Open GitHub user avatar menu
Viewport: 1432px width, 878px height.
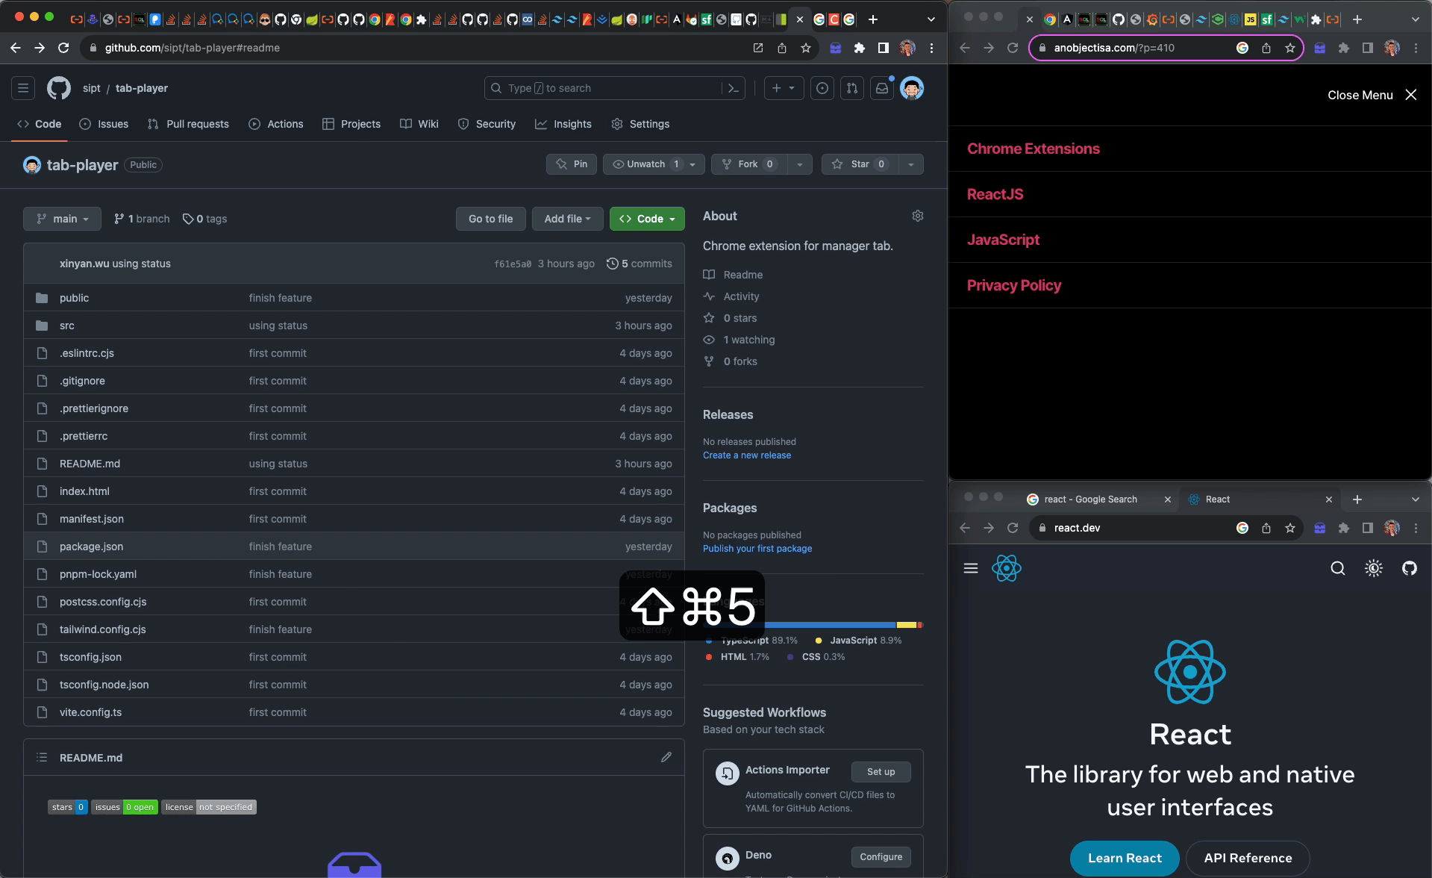pos(912,88)
